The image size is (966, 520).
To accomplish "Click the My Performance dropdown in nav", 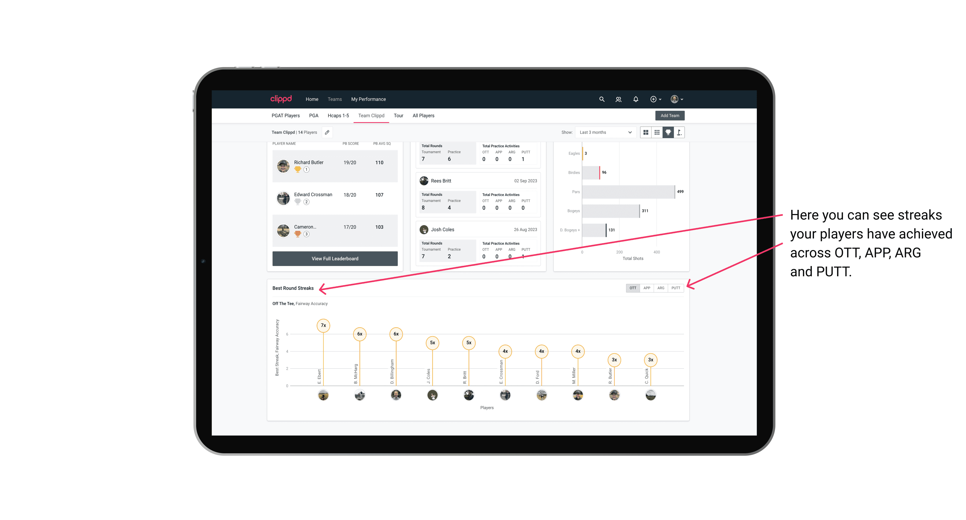I will point(369,99).
